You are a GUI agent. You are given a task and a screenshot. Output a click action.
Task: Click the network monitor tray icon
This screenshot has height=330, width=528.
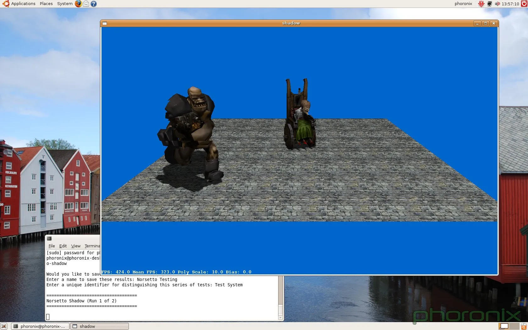coord(489,4)
